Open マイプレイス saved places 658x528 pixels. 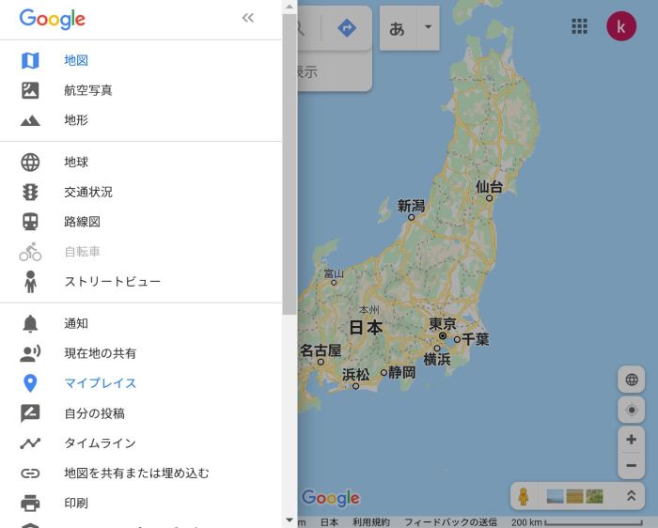[x=100, y=383]
